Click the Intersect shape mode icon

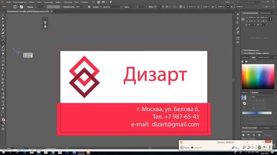click(254, 135)
